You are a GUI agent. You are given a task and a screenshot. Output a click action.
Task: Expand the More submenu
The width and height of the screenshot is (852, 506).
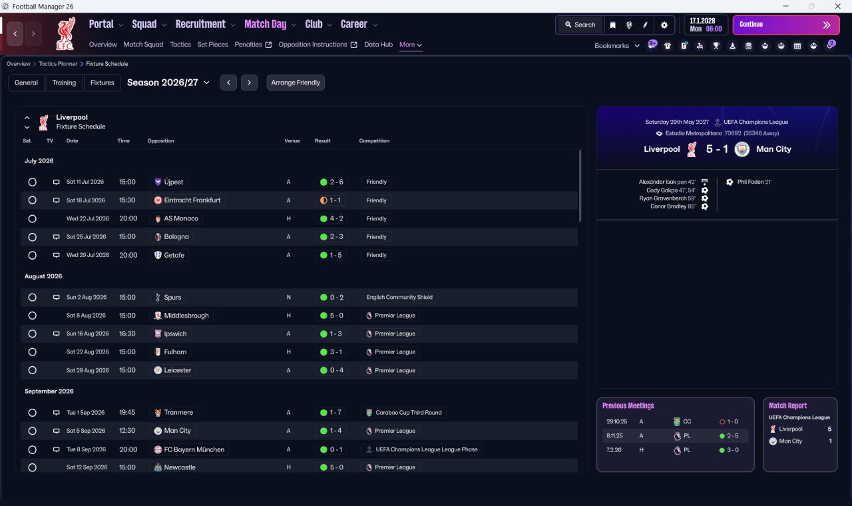pyautogui.click(x=411, y=45)
